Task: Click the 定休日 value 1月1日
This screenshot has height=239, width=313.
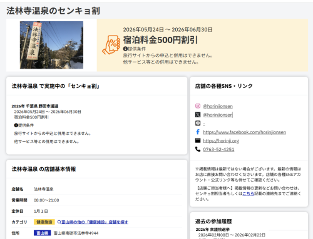Action: point(41,211)
